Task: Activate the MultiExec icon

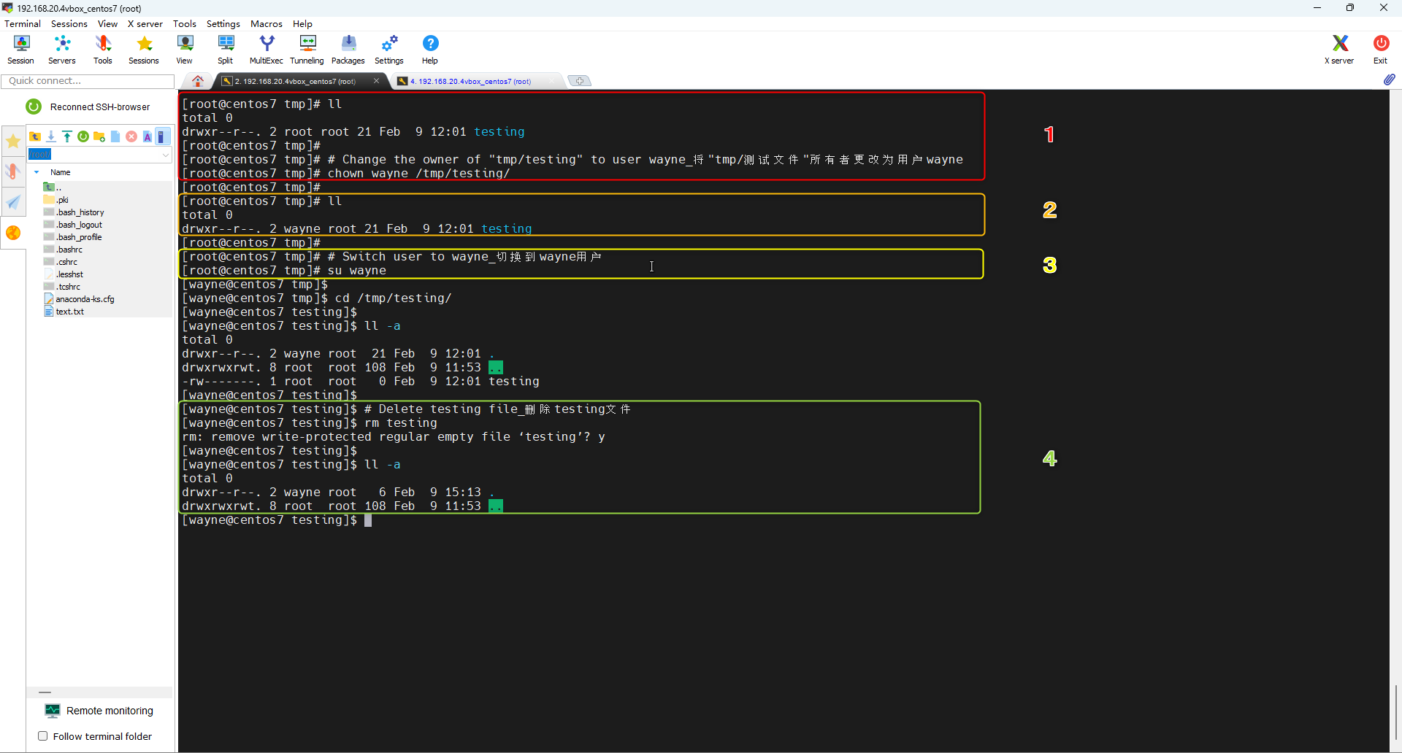Action: point(267,50)
